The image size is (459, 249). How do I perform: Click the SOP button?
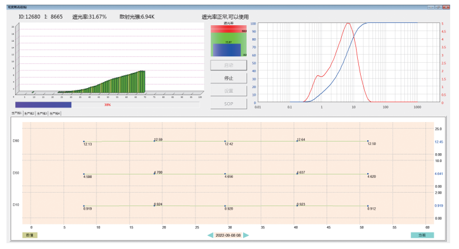[228, 104]
